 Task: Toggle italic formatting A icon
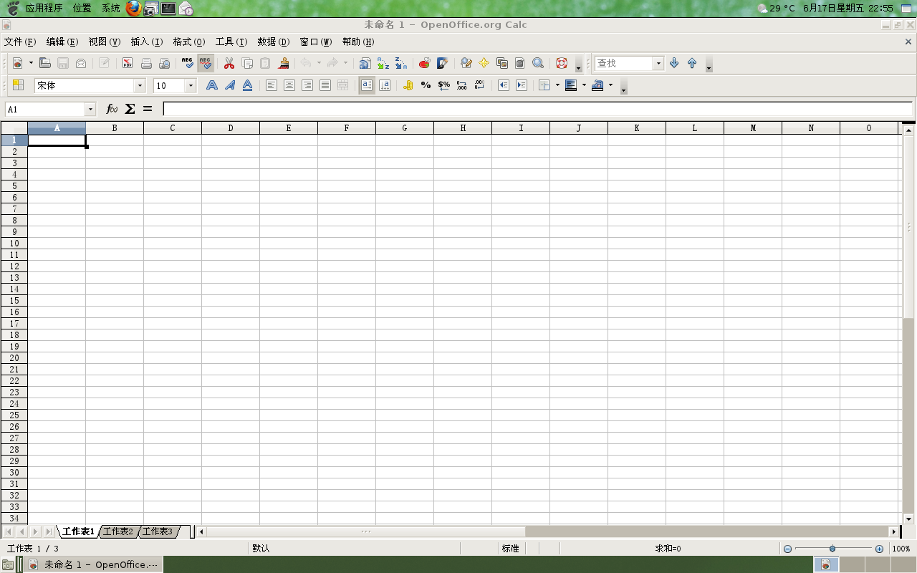[230, 85]
